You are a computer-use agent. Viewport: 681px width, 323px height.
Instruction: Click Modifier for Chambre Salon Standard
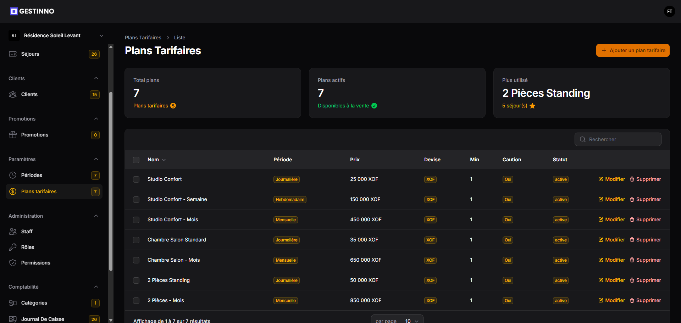[x=611, y=240]
